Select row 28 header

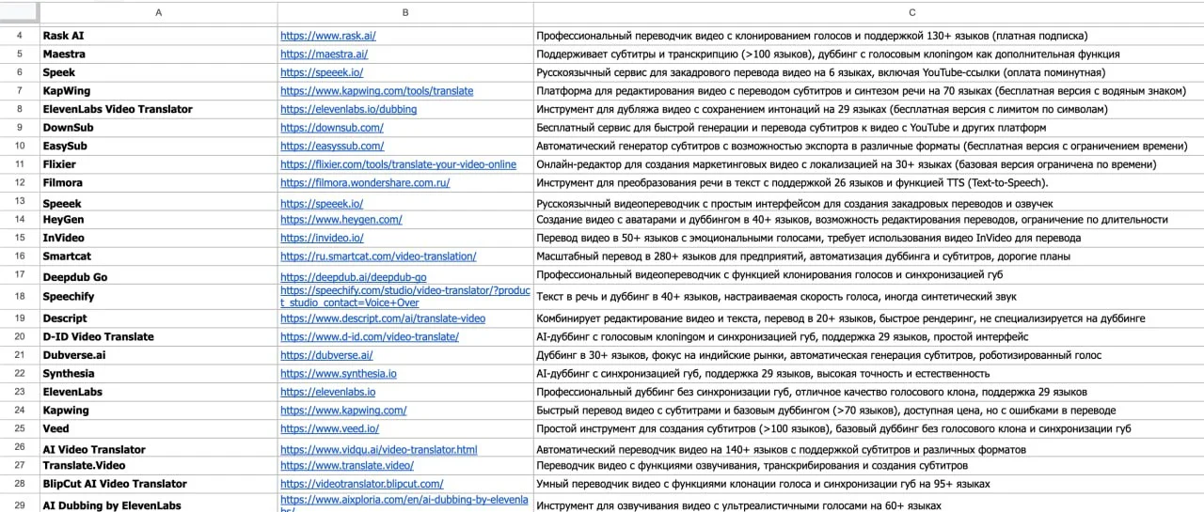click(20, 484)
